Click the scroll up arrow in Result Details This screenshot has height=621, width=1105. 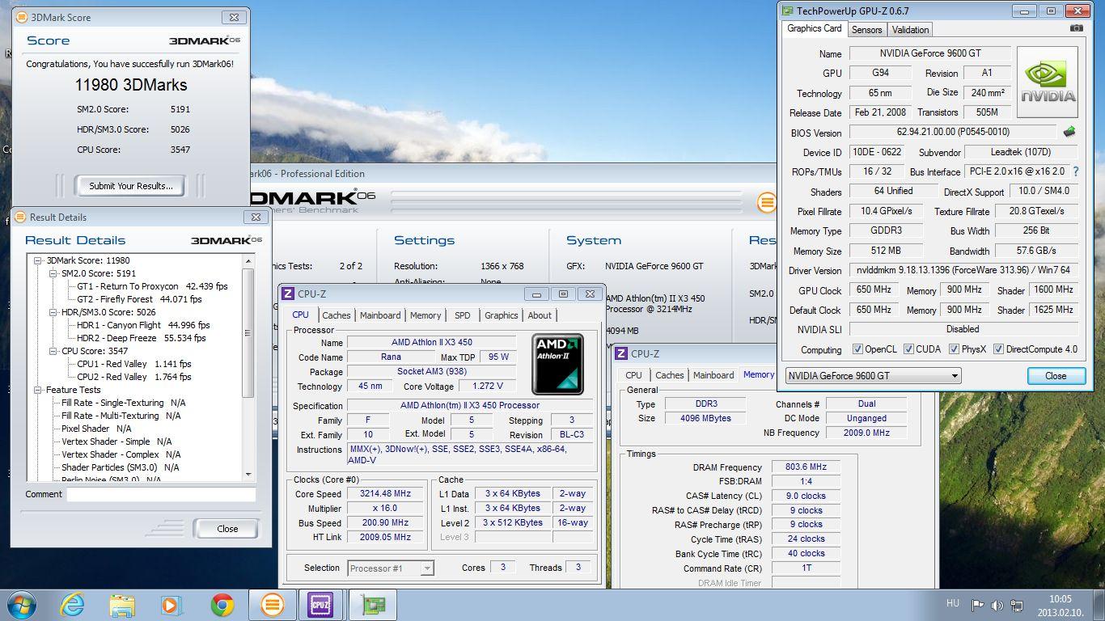(248, 260)
